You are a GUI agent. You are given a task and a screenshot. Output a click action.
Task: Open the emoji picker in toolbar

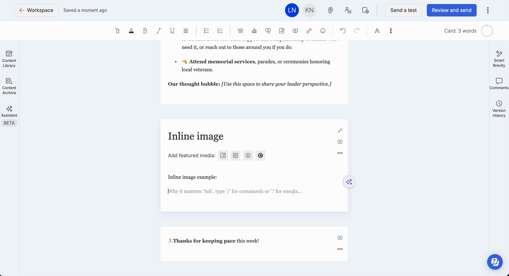323,31
